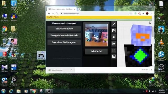This screenshot has width=168, height=94.
Task: Select the Epic Games Launcher desktop icon
Action: coord(14,82)
